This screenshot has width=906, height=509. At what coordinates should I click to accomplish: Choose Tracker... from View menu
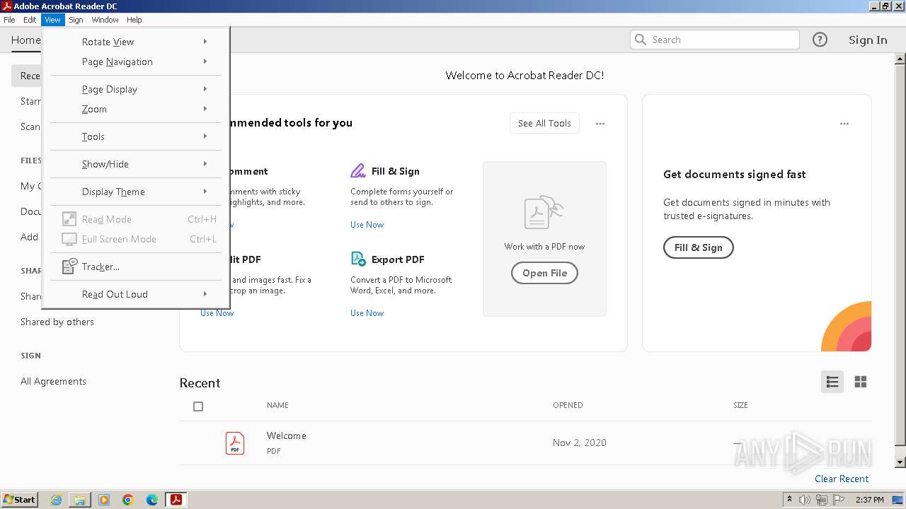coord(135,267)
